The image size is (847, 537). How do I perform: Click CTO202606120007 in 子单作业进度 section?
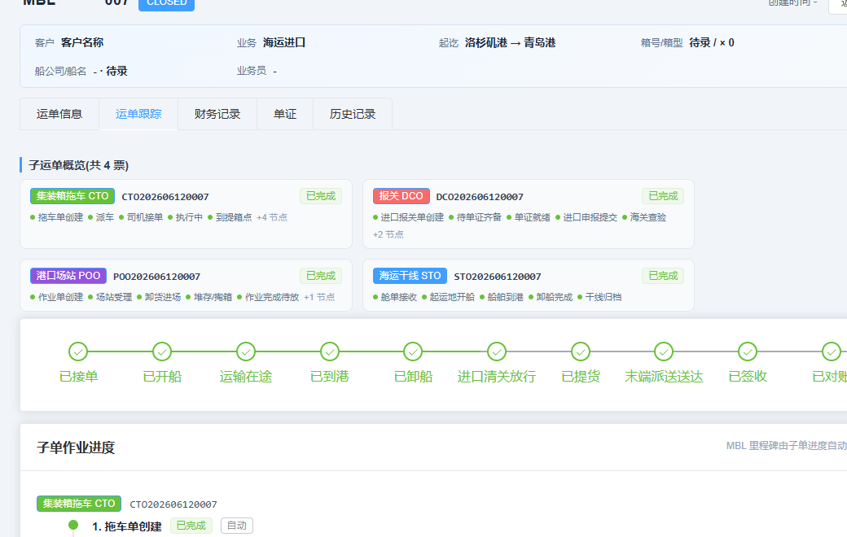click(173, 504)
